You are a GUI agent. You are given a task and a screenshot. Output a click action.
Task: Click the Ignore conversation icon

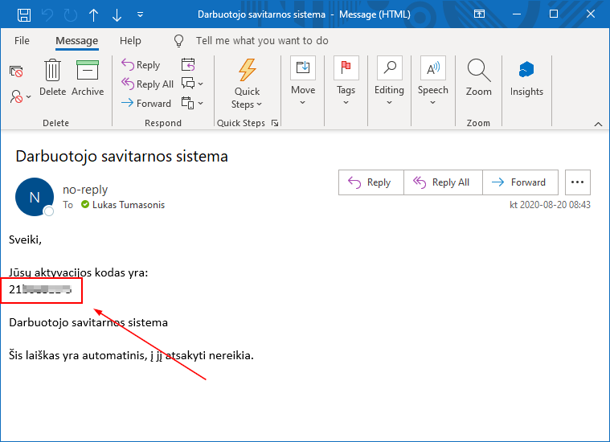16,72
